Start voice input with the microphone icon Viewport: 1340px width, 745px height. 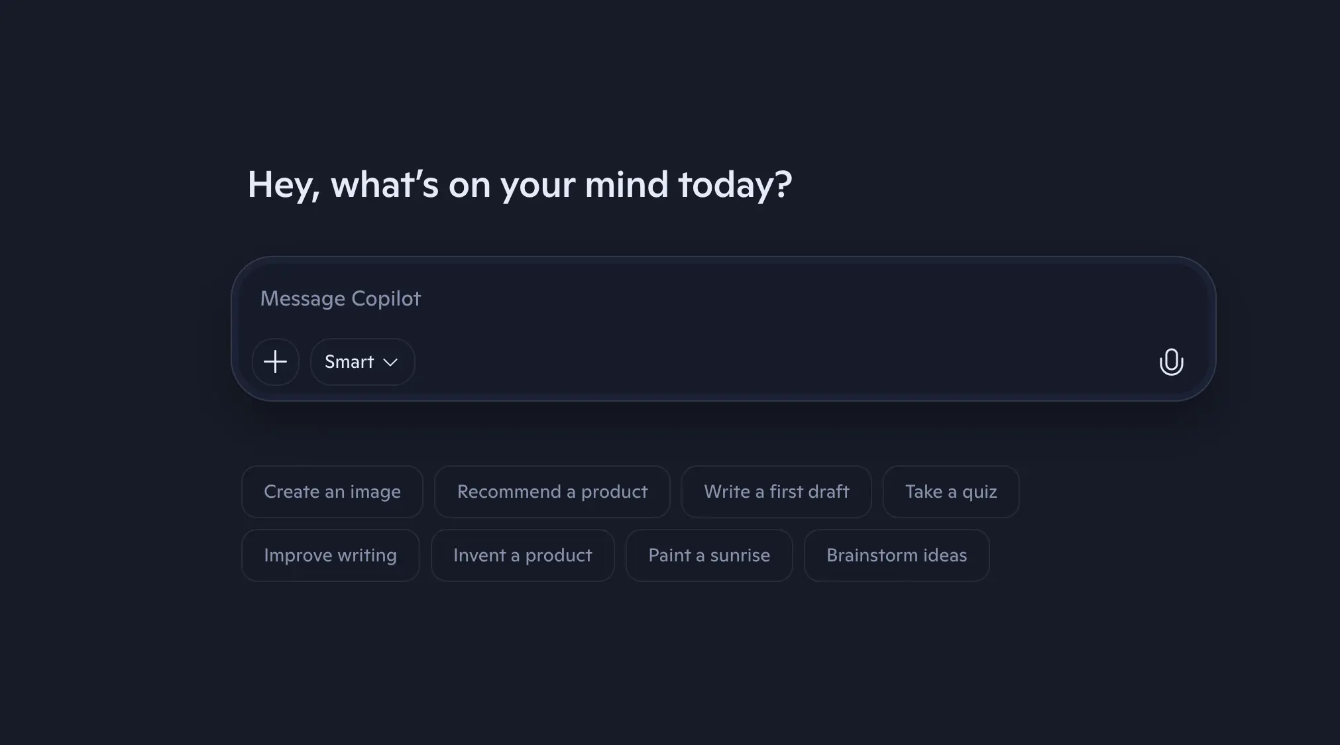point(1171,362)
